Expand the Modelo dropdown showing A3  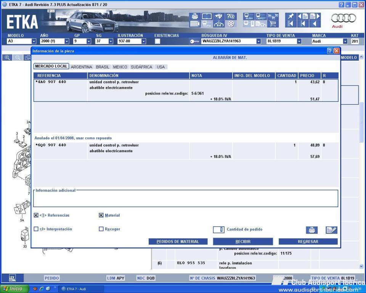coord(34,41)
